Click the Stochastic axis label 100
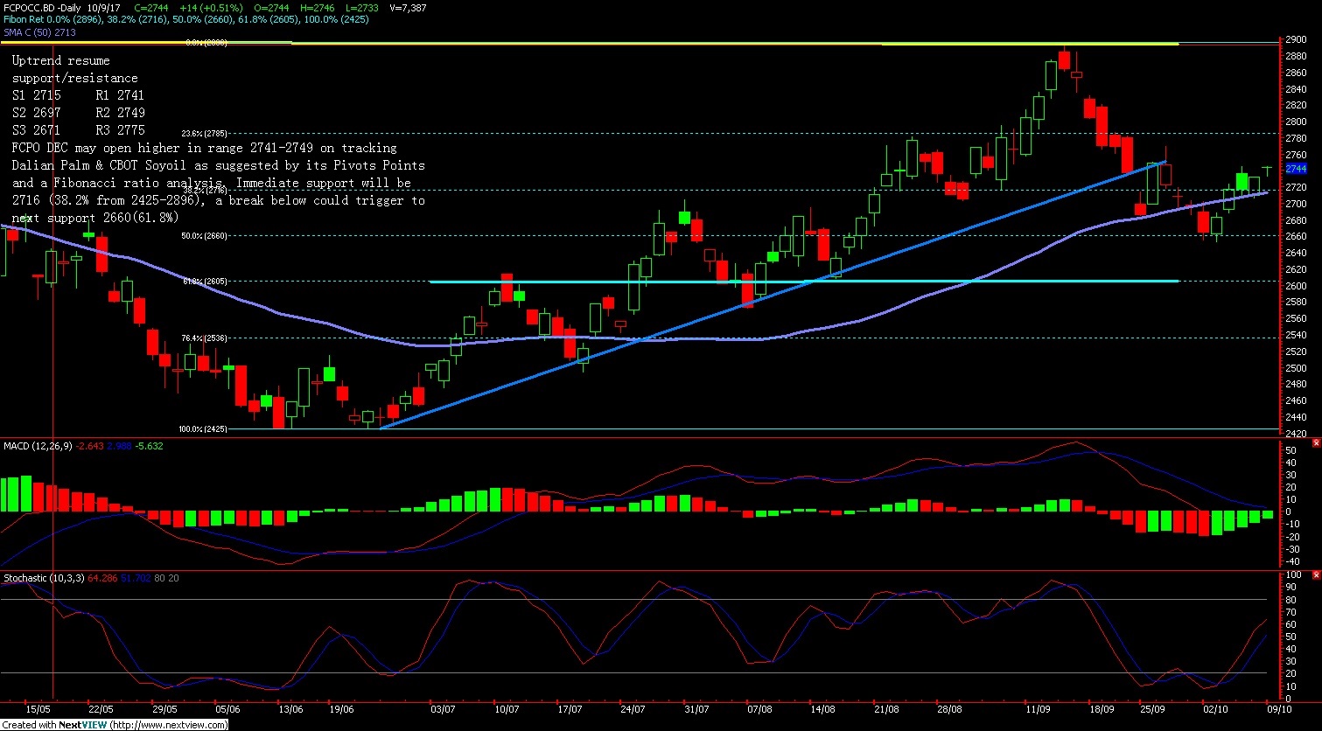Image resolution: width=1322 pixels, height=731 pixels. point(1294,574)
